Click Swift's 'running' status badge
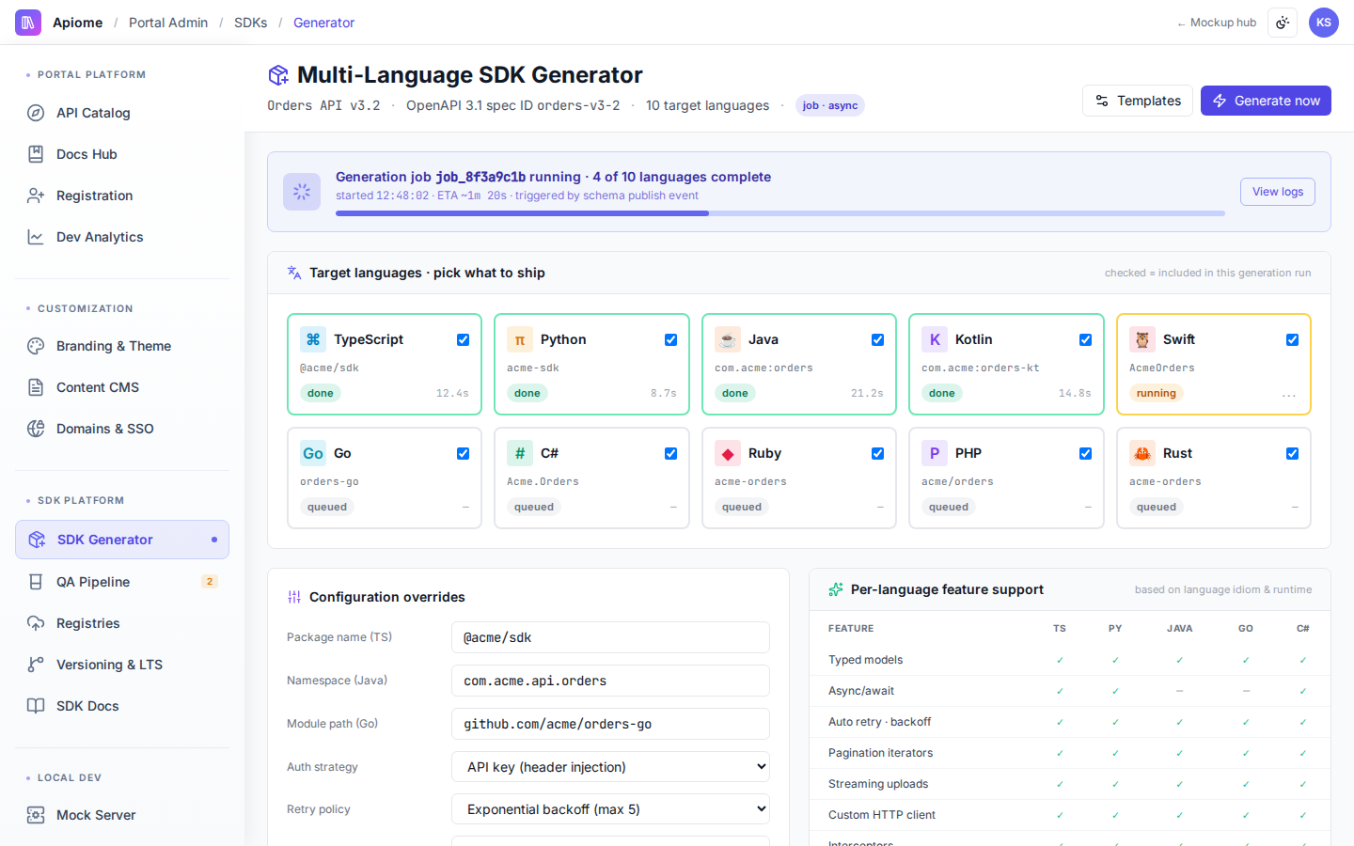Image resolution: width=1354 pixels, height=846 pixels. [x=1157, y=393]
